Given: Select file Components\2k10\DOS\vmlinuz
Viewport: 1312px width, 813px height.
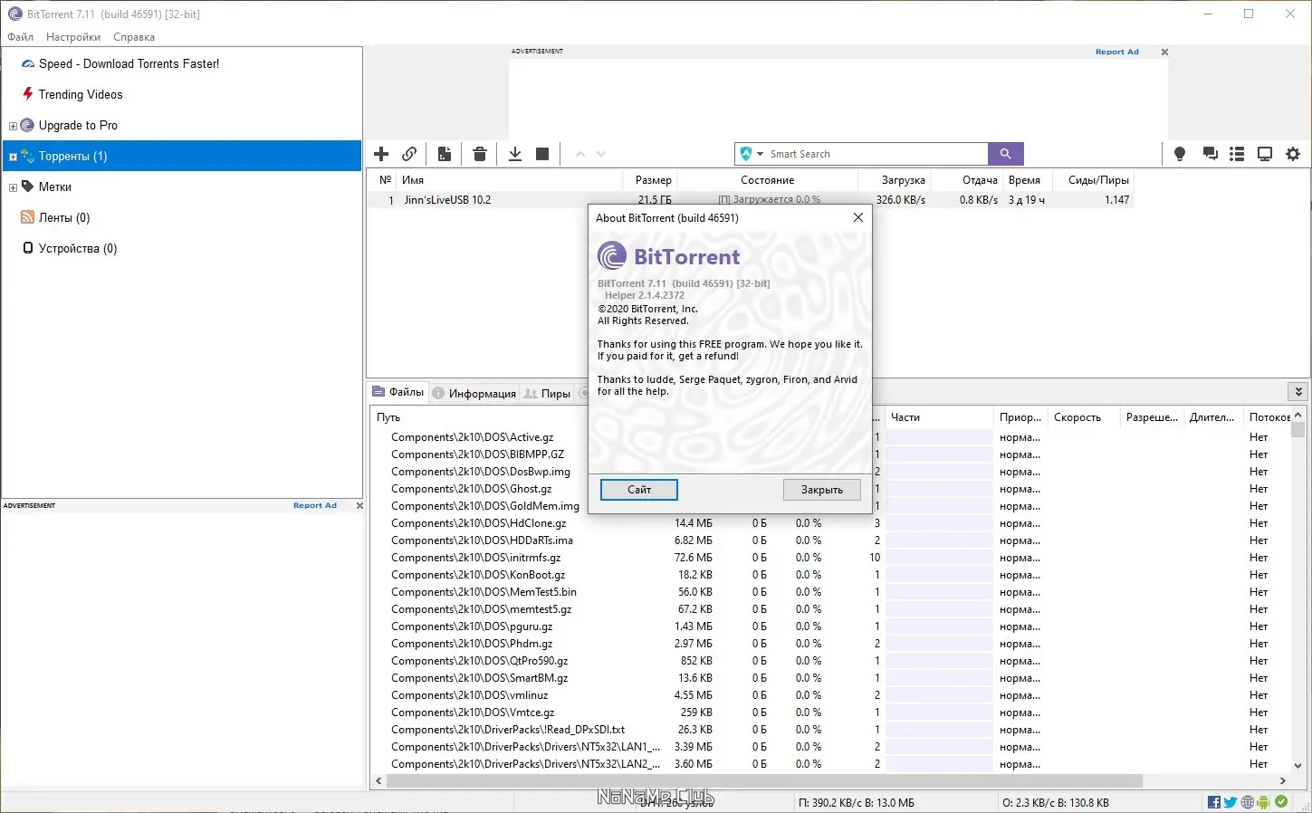Looking at the screenshot, I should coord(469,695).
